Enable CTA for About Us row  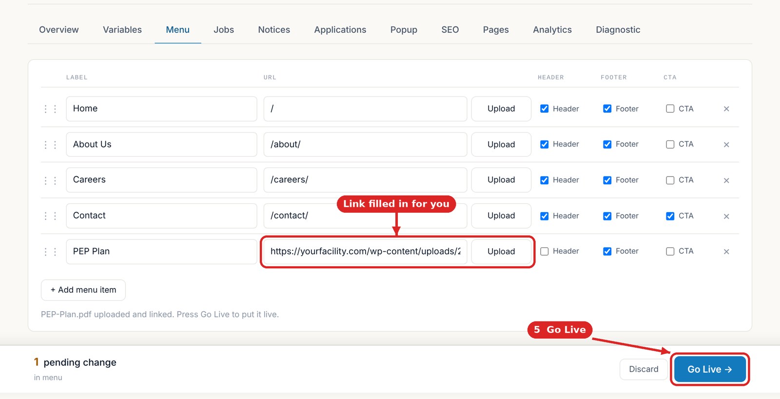click(x=670, y=144)
